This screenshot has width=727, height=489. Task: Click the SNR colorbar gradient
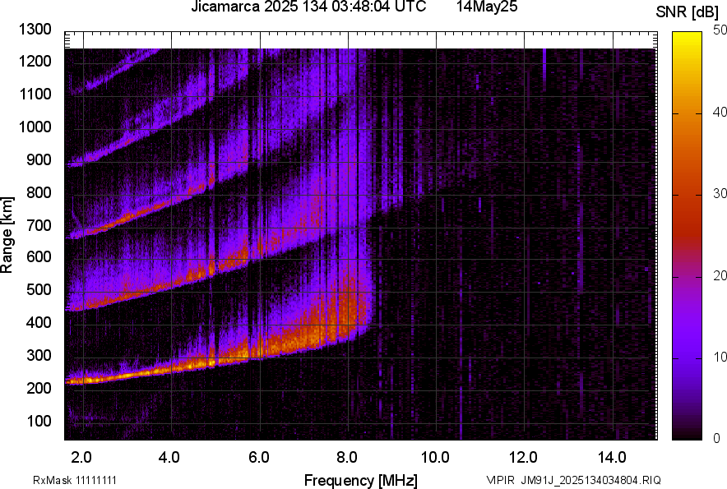(688, 236)
